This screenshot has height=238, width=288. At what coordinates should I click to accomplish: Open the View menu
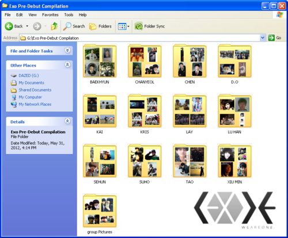(x=32, y=15)
